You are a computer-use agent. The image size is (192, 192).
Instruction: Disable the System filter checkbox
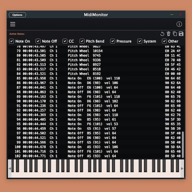coord(140,41)
